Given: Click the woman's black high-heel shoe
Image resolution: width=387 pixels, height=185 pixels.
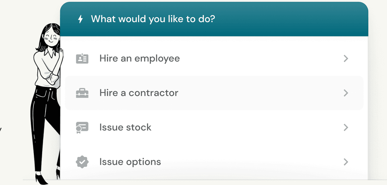Looking at the screenshot, I should [x=41, y=179].
